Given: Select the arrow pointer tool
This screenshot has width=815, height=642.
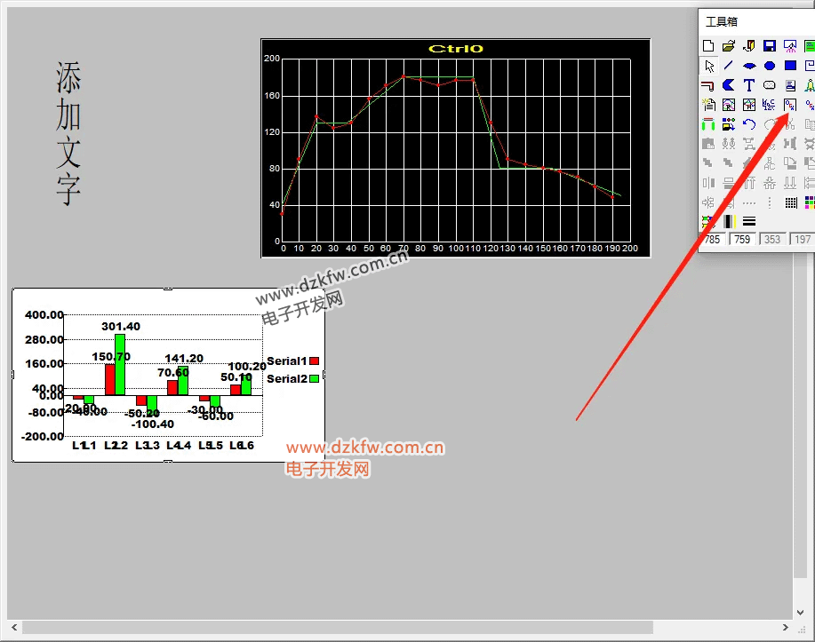Looking at the screenshot, I should 708,66.
